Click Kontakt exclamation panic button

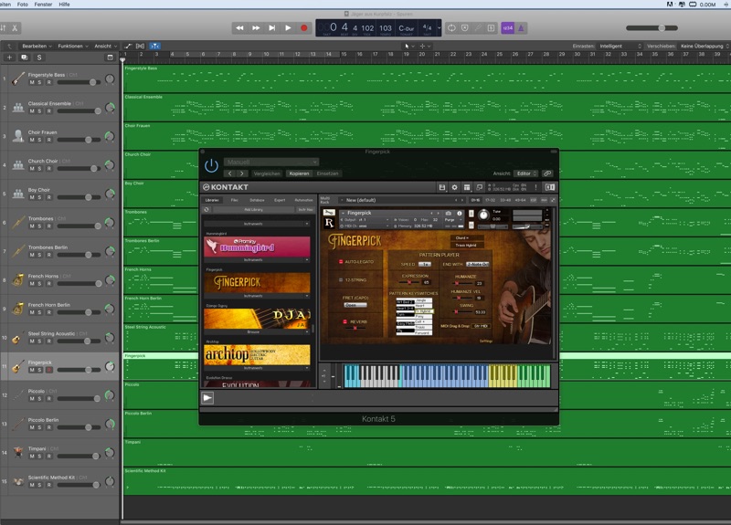pyautogui.click(x=535, y=187)
